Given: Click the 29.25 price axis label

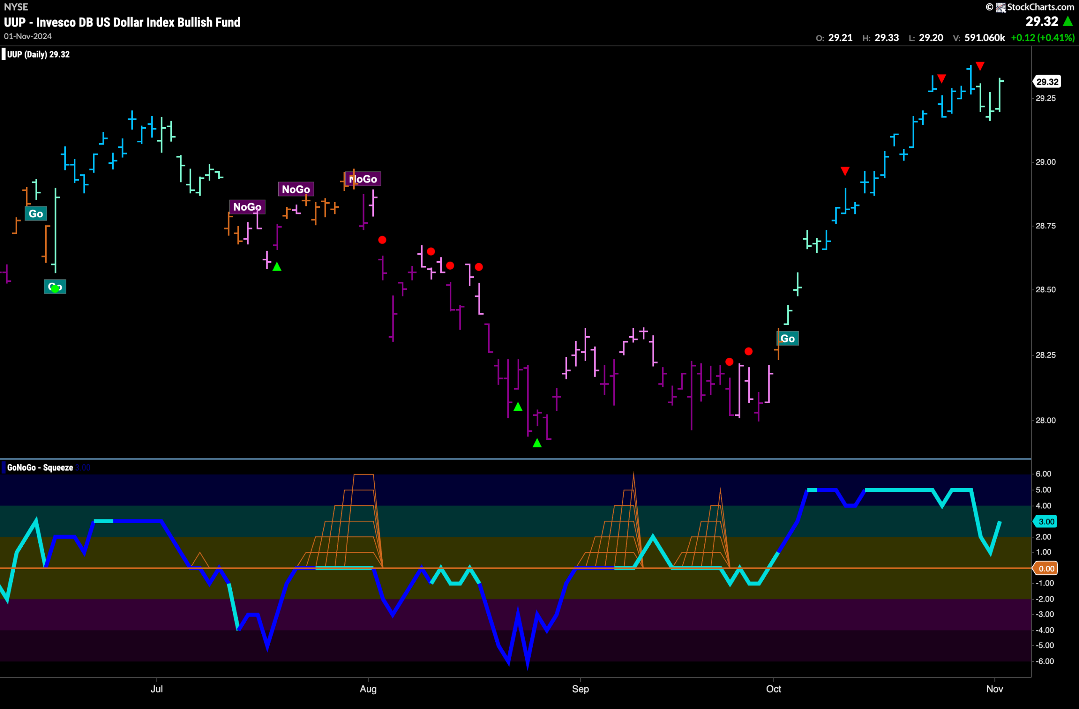Looking at the screenshot, I should pos(1046,98).
